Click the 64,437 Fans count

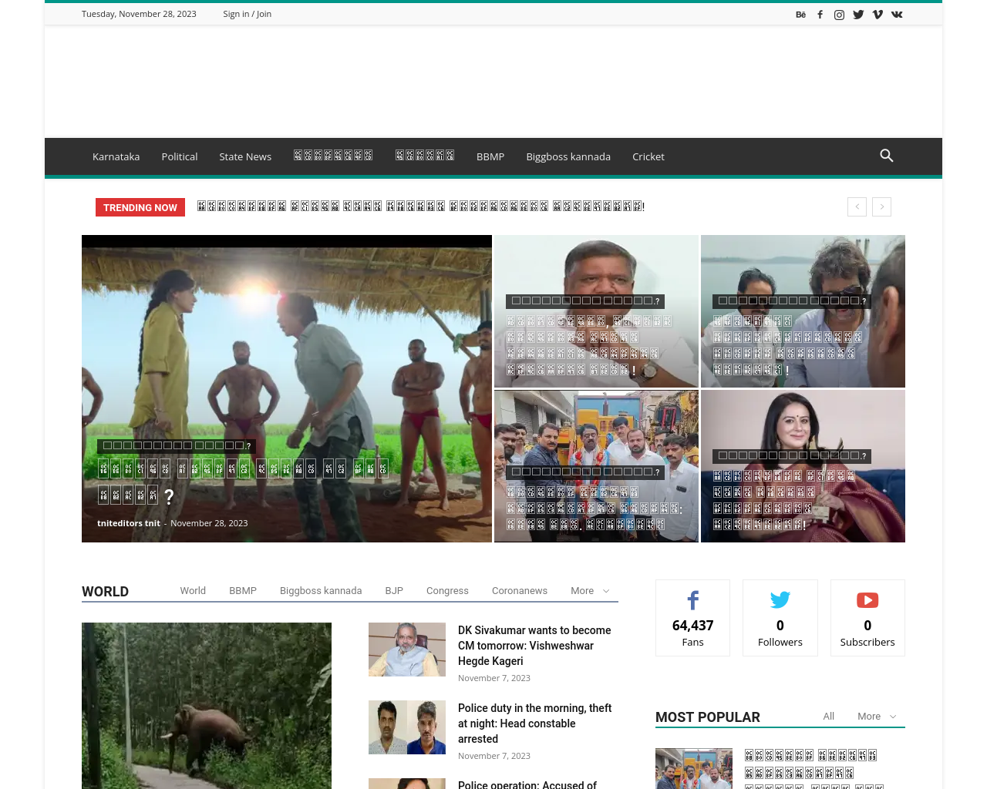(692, 626)
